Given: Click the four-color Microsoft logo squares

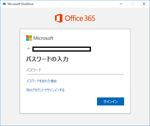Looking at the screenshot, I should tap(29, 38).
